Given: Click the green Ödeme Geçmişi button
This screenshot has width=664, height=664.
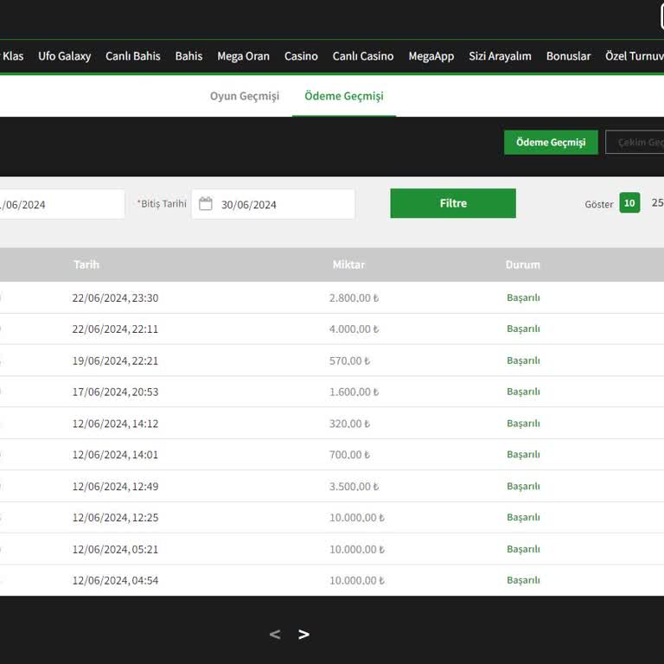Looking at the screenshot, I should 551,143.
